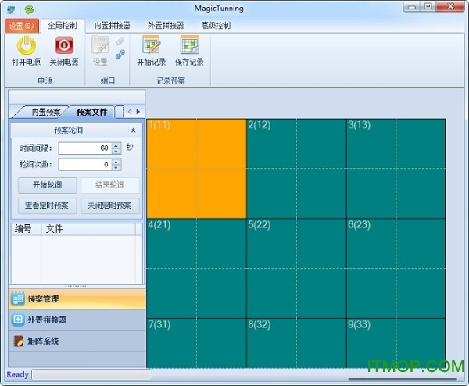Click the 关闭定时预案 button
Screen dimensions: 469x386
[x=110, y=206]
